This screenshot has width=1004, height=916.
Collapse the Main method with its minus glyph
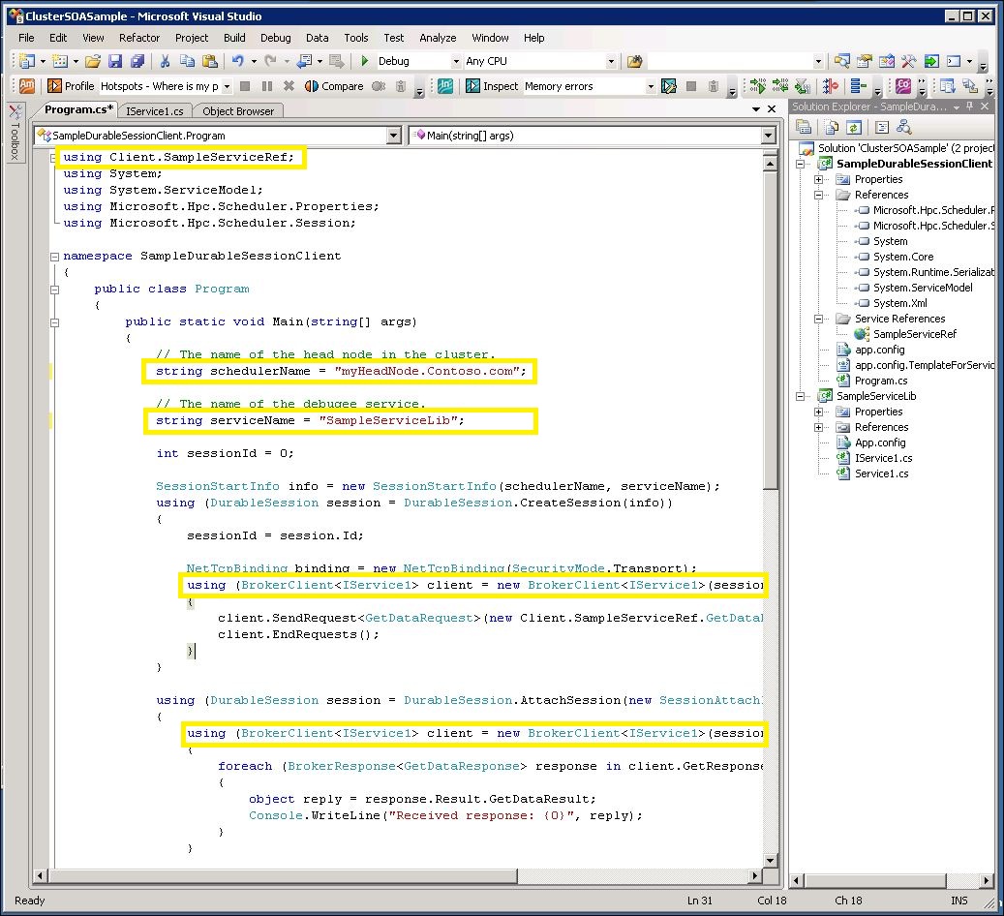coord(54,321)
